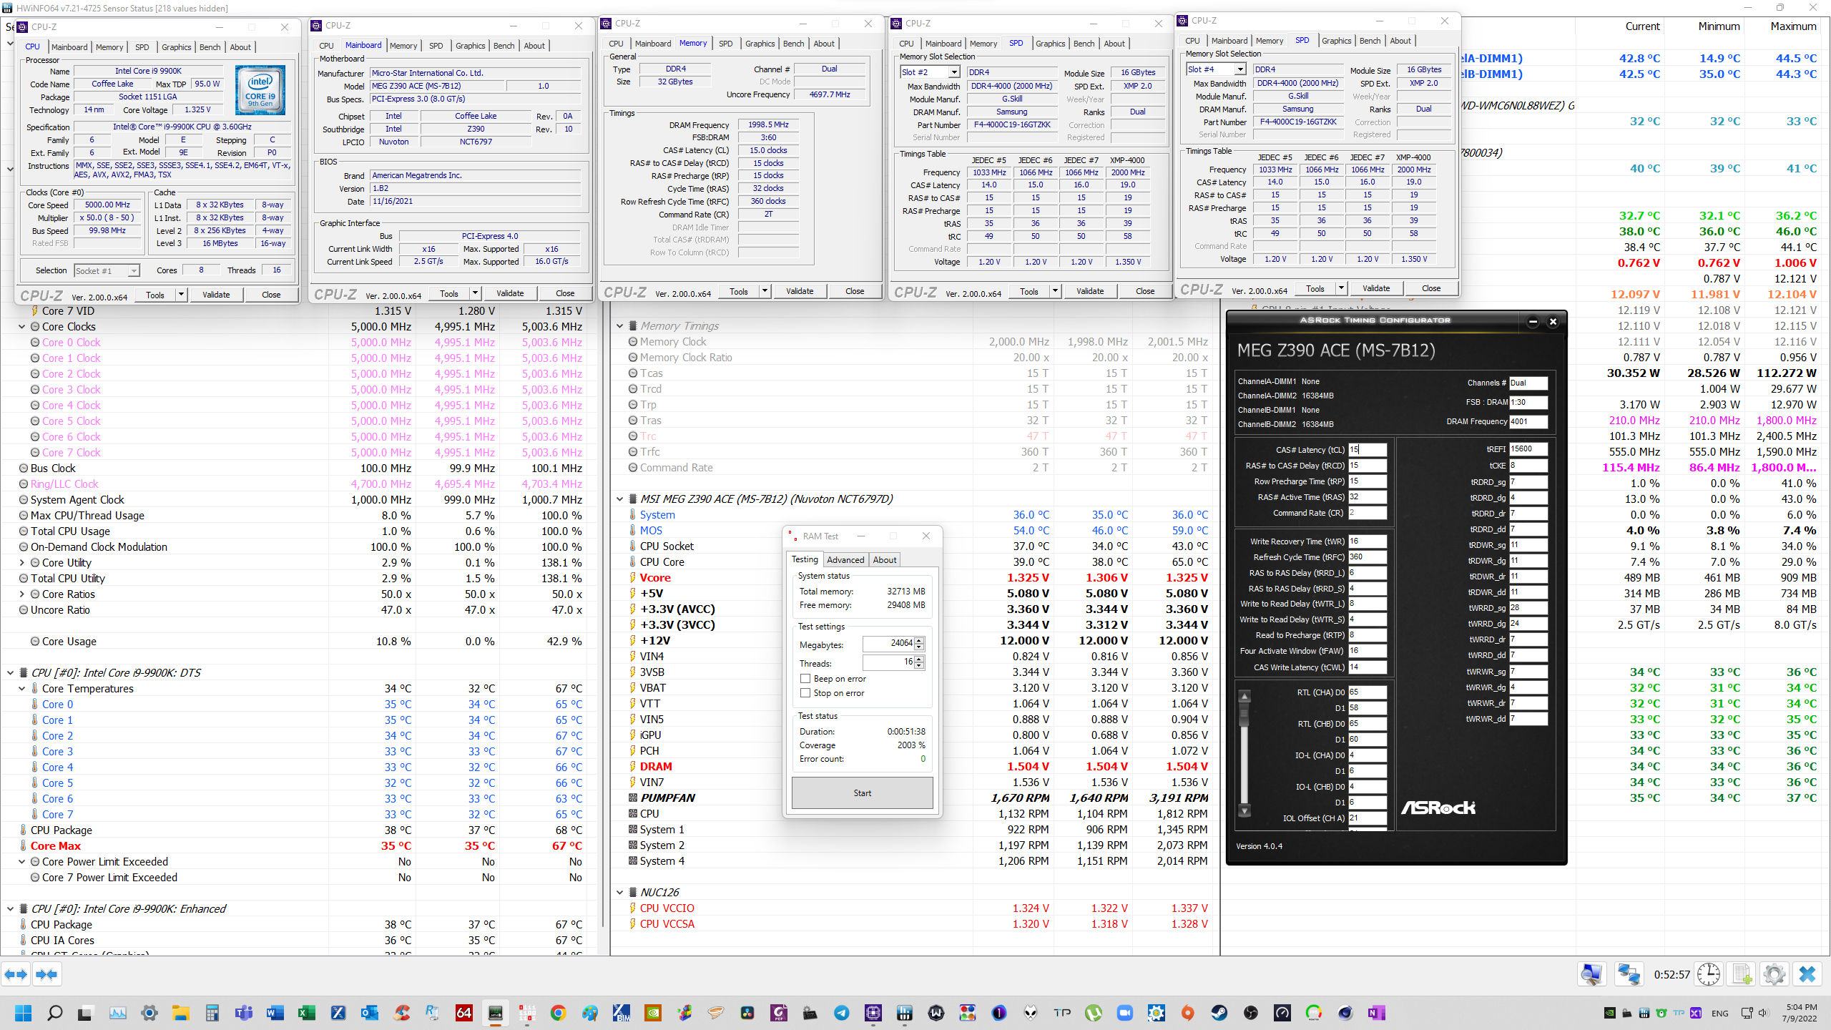The image size is (1831, 1030).
Task: Open Tools dropdown arrow in first CPU-Z
Action: [x=181, y=295]
